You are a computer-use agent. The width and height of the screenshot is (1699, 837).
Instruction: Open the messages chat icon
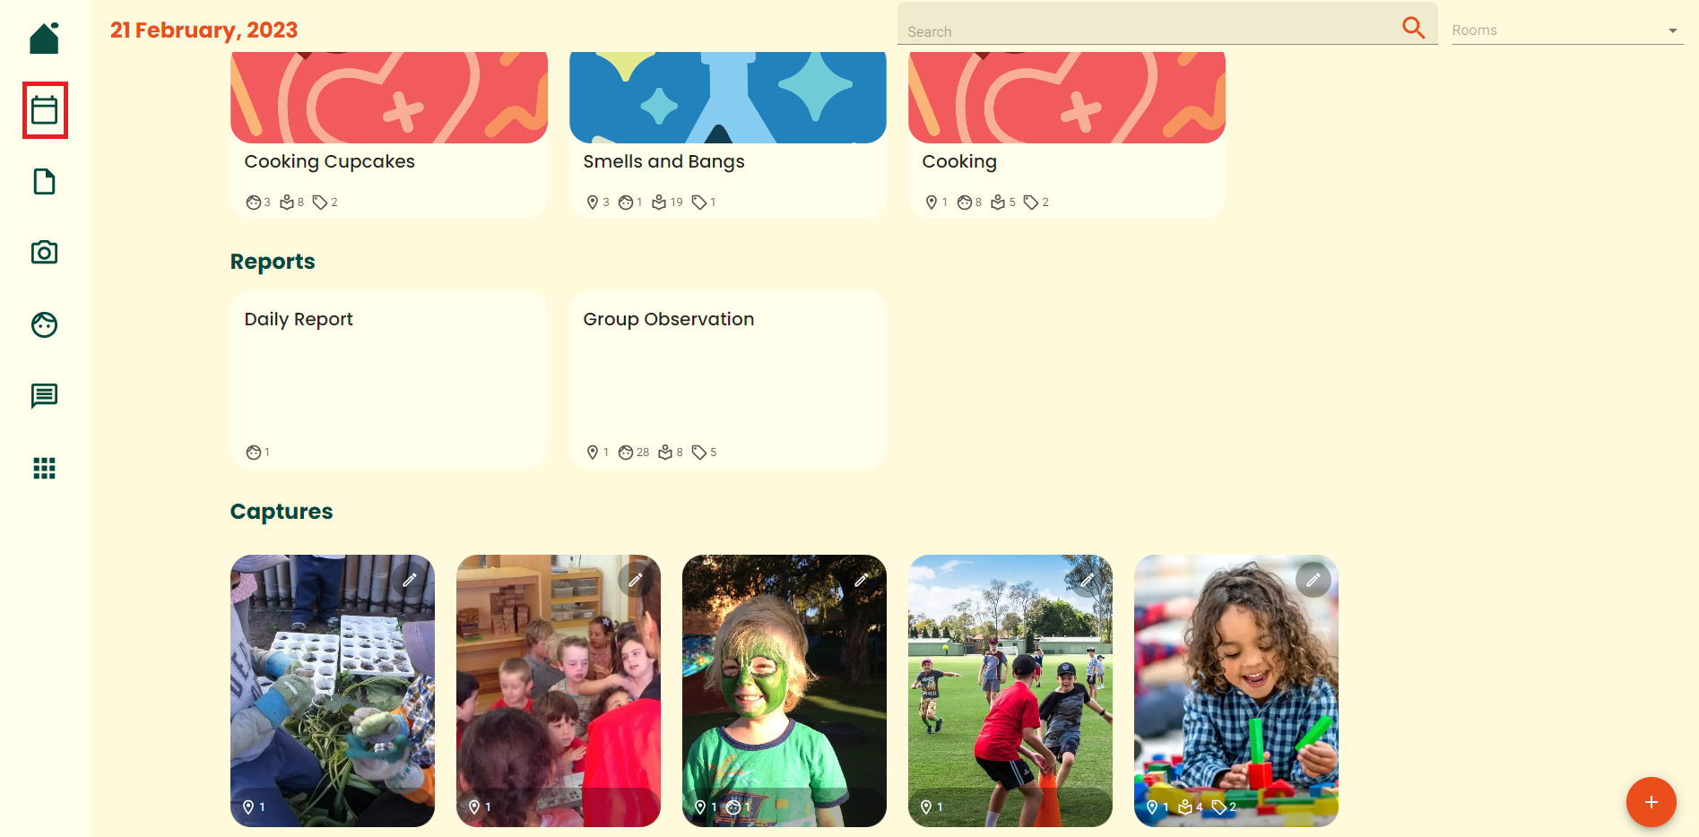(44, 396)
